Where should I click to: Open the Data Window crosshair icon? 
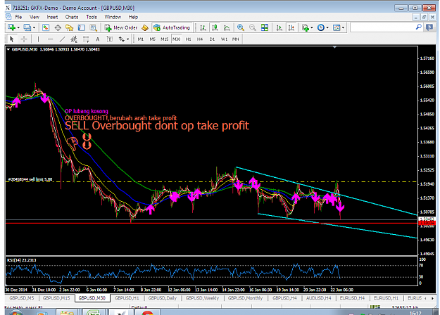58,27
